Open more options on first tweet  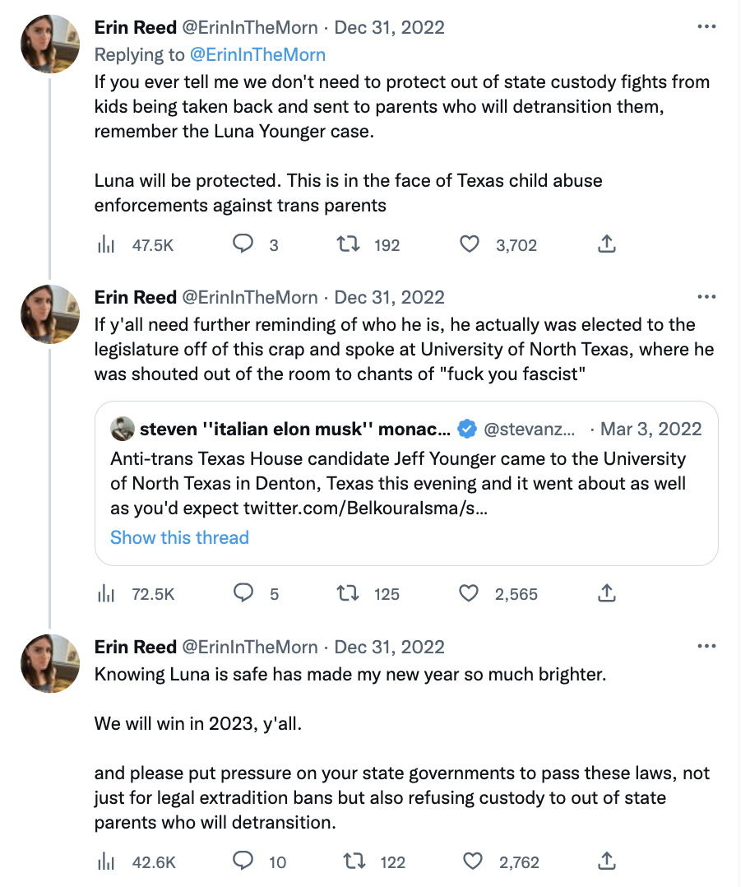(706, 27)
